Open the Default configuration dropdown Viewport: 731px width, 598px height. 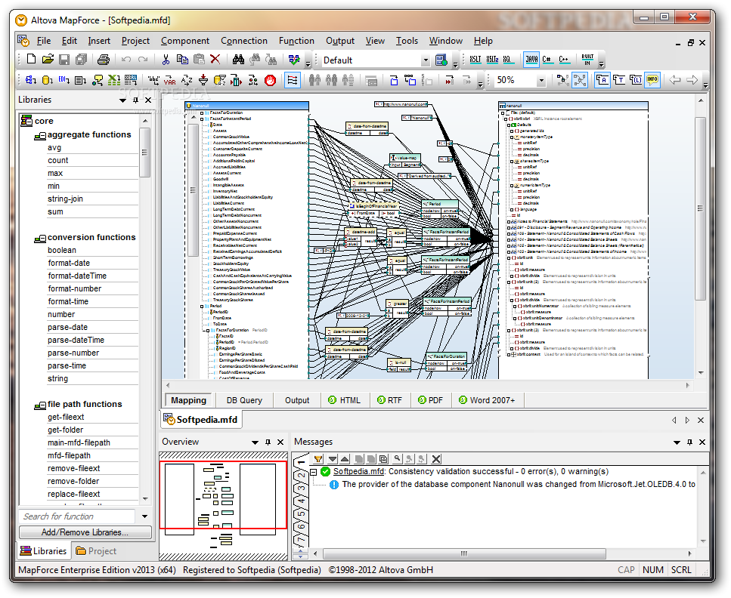point(425,60)
